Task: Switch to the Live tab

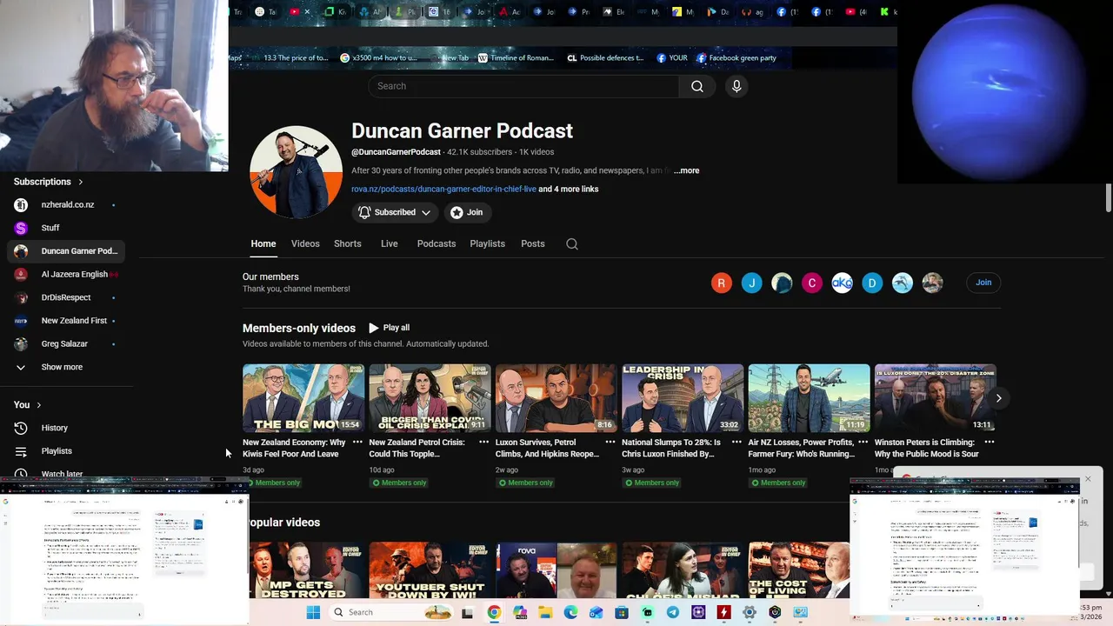Action: [x=390, y=244]
